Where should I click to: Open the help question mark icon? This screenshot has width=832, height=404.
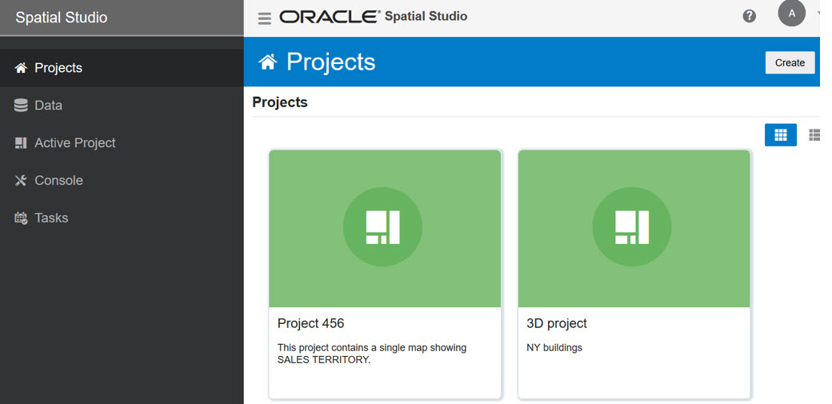tap(750, 17)
